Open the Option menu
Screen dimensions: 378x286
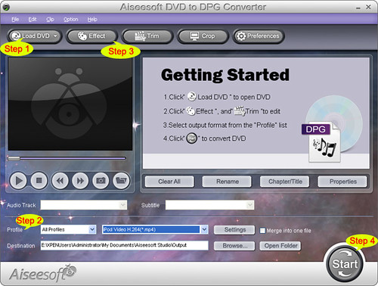pyautogui.click(x=71, y=20)
